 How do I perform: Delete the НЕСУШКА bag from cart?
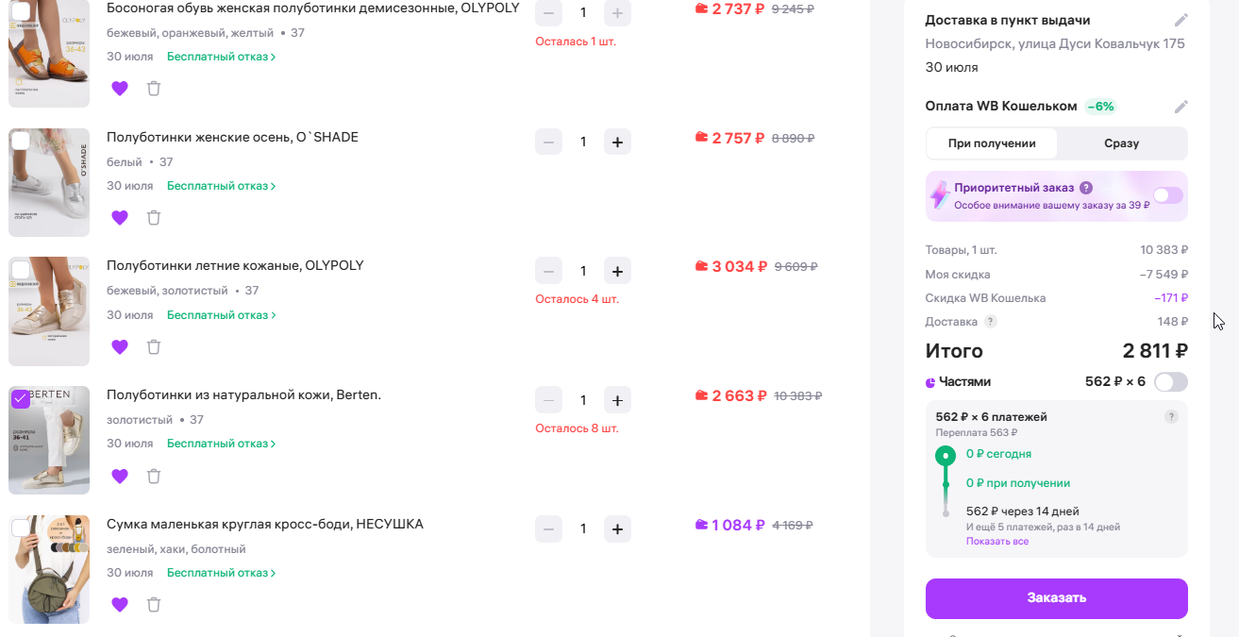pos(154,605)
